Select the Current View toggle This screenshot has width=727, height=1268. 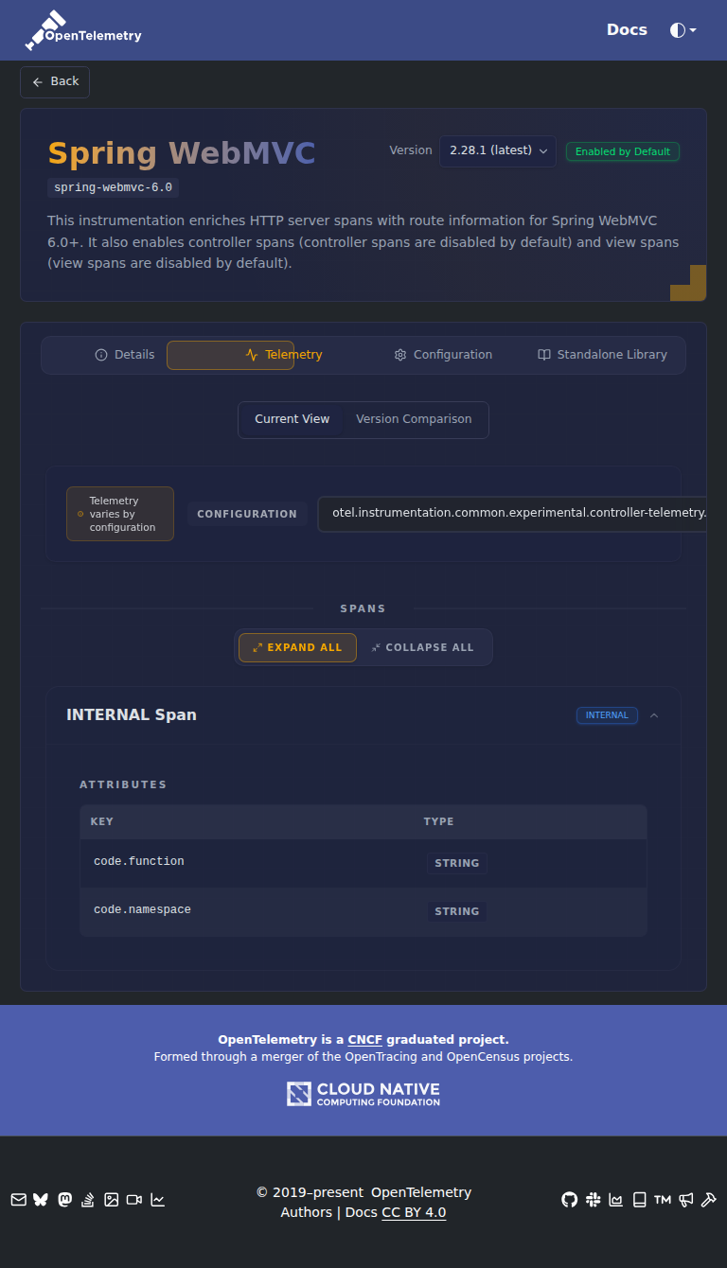(x=293, y=419)
